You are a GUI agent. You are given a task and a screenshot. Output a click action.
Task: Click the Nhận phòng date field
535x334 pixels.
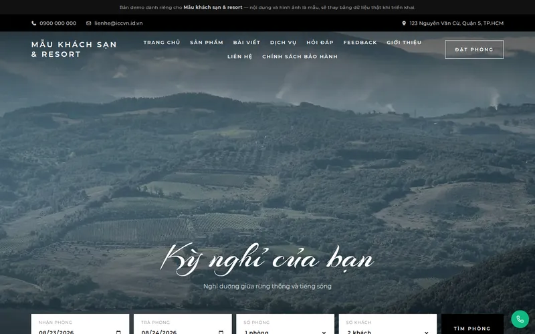tap(80, 325)
